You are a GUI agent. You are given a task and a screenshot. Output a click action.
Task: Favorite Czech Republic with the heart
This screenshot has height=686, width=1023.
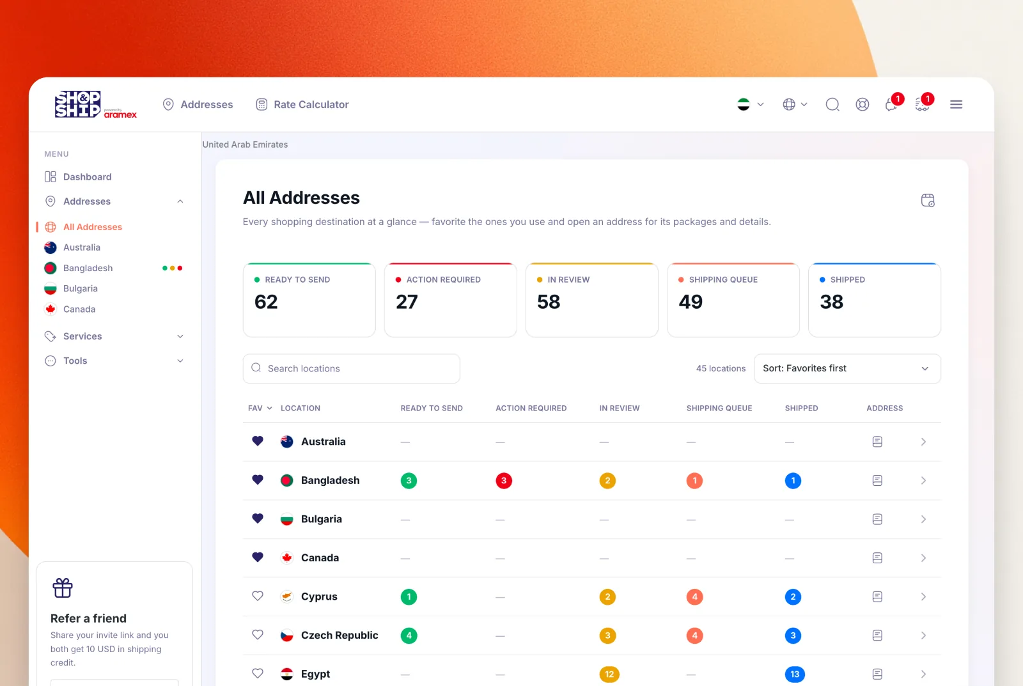[x=258, y=634]
